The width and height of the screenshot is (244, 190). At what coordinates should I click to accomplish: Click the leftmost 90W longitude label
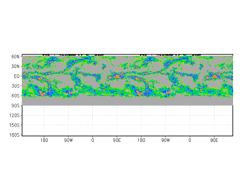click(x=68, y=140)
